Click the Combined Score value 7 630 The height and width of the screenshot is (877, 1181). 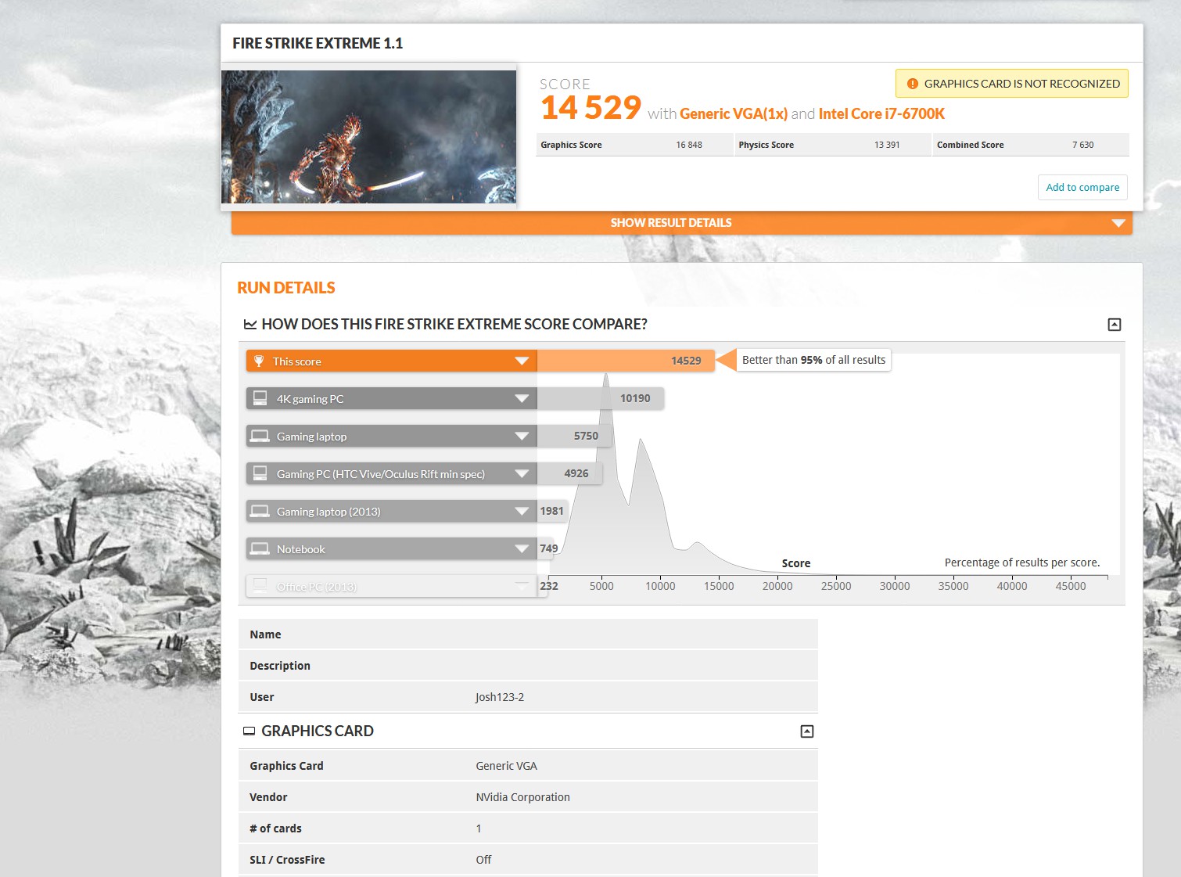1083,145
